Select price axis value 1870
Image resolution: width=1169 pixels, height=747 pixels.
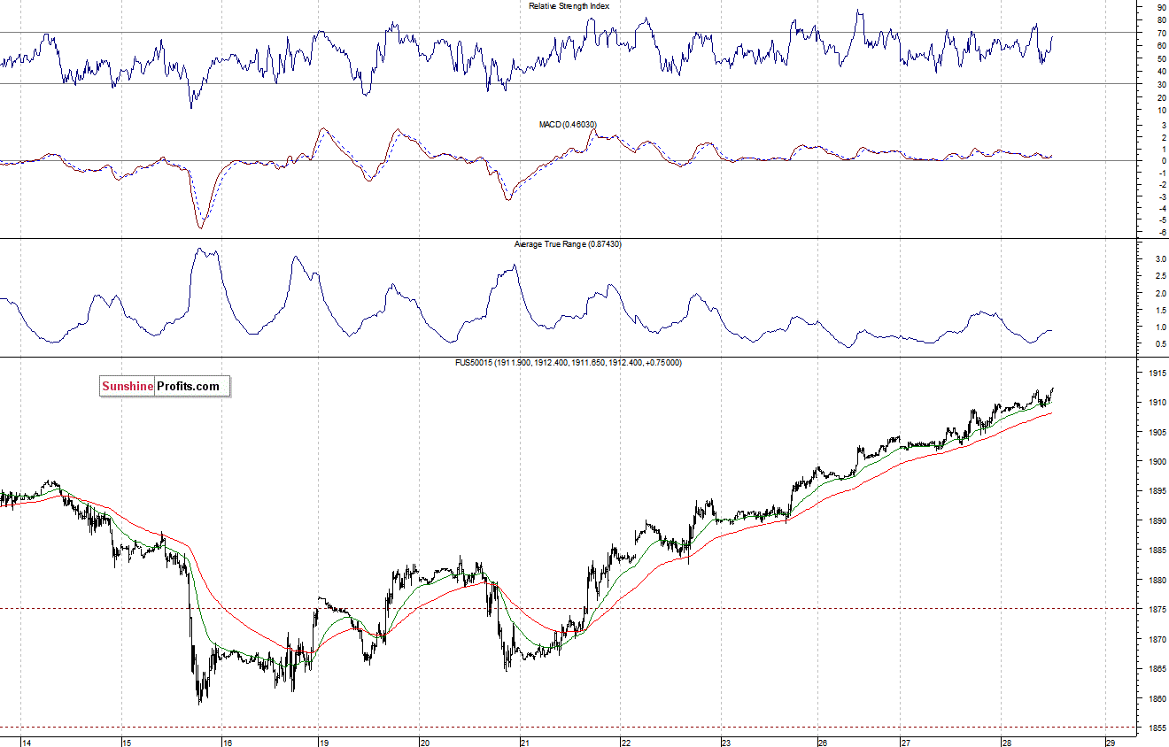click(x=1157, y=640)
